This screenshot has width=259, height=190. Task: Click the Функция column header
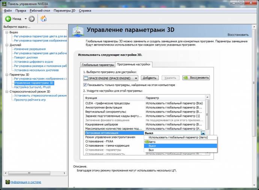pos(114,98)
